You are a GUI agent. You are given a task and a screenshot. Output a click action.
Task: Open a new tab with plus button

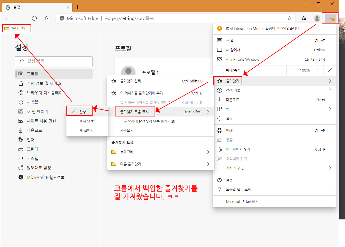[78, 7]
